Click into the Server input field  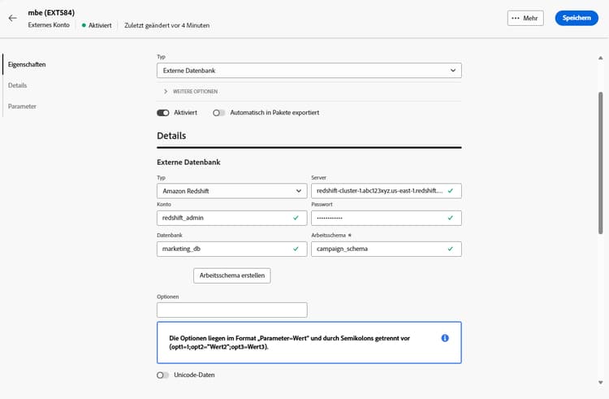click(x=386, y=191)
